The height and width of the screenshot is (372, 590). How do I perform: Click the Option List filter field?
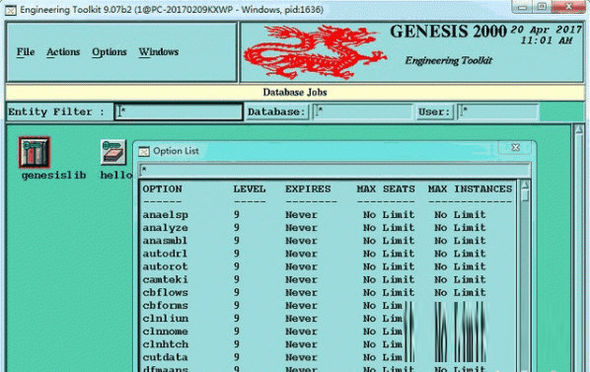point(334,171)
